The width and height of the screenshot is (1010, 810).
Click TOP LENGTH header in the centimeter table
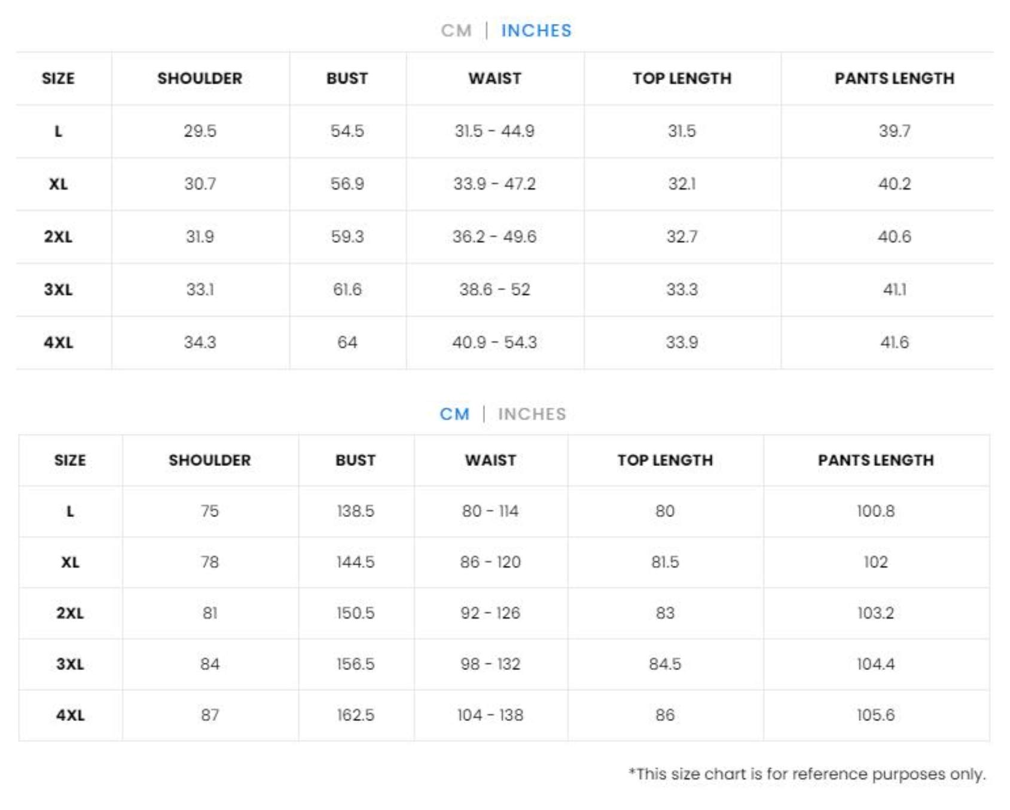click(665, 460)
